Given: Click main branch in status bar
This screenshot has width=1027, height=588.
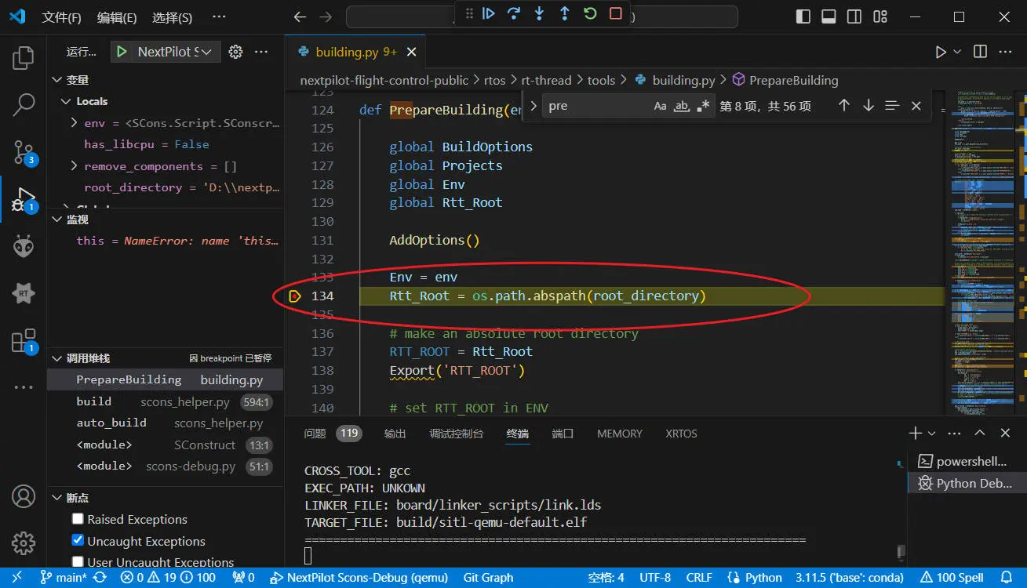Looking at the screenshot, I should coord(64,578).
